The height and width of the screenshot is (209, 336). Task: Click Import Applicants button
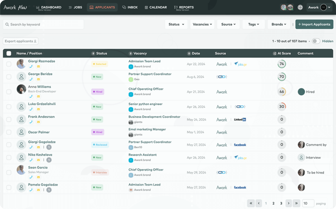click(x=314, y=24)
